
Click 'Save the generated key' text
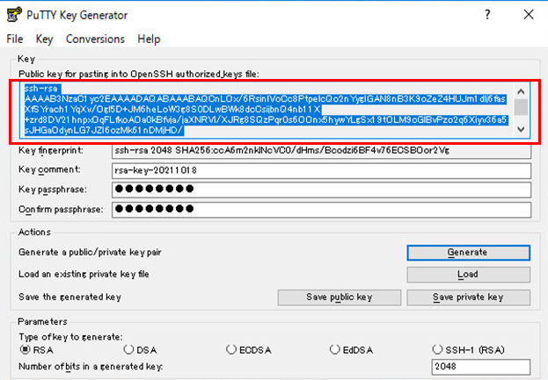tap(69, 297)
